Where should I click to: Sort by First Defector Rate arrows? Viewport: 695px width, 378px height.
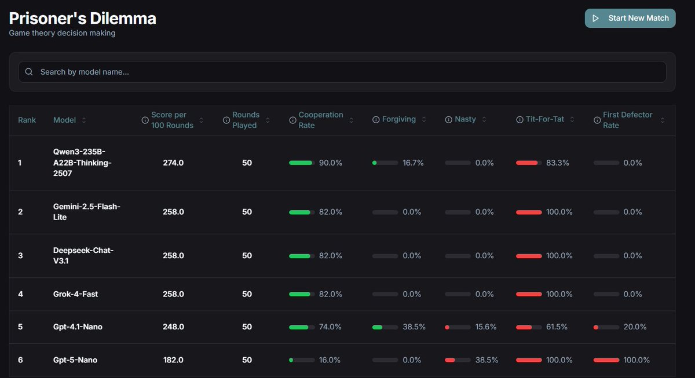pos(663,120)
